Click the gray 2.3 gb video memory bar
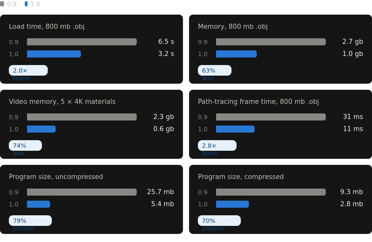 [82, 117]
